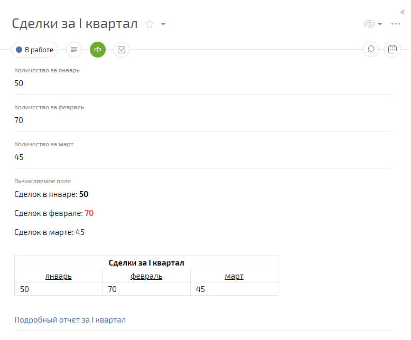The height and width of the screenshot is (340, 411).
Task: Expand green arrow beside eye icon
Action: point(380,24)
